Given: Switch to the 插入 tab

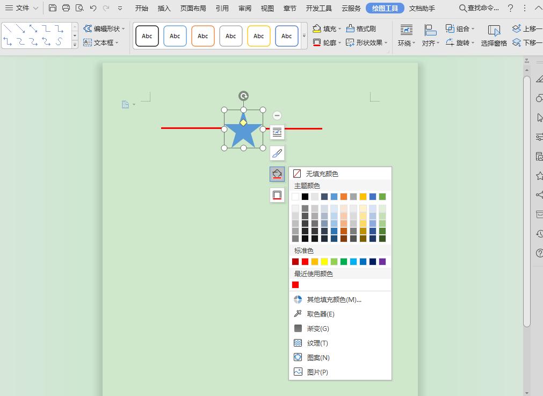Looking at the screenshot, I should [164, 8].
